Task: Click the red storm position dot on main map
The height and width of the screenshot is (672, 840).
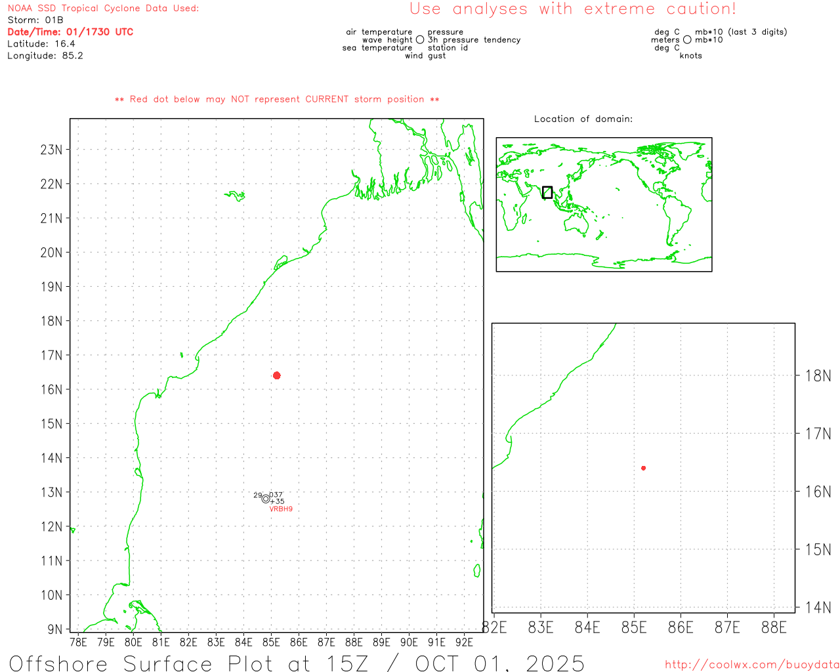Action: click(x=277, y=375)
